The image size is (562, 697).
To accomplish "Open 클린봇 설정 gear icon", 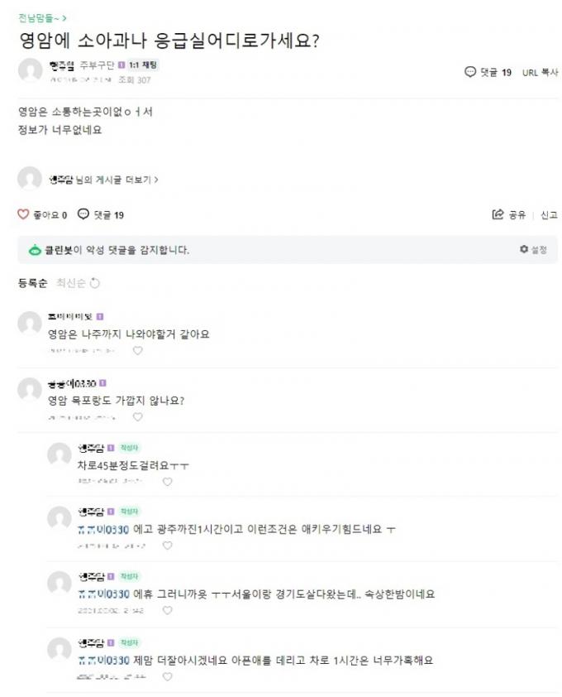I will [524, 249].
